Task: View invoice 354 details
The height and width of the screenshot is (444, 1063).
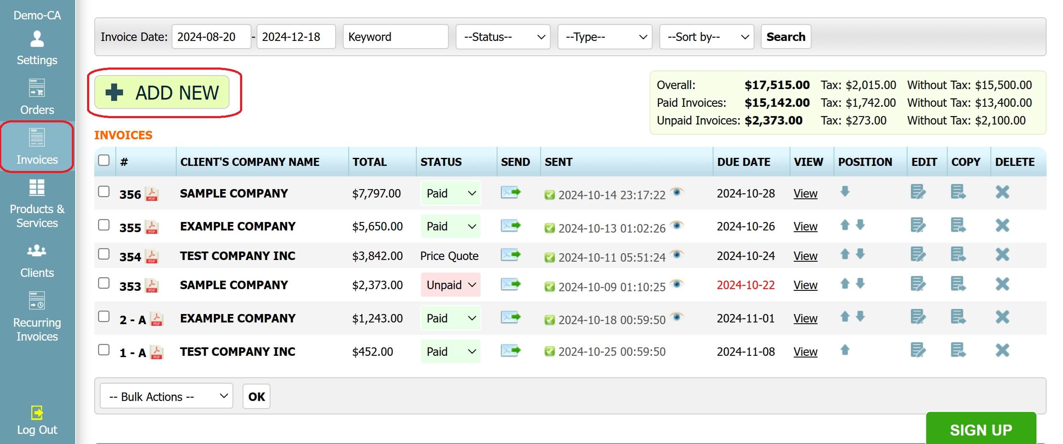Action: (x=805, y=255)
